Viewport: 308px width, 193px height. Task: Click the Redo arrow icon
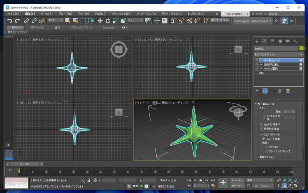click(x=17, y=21)
